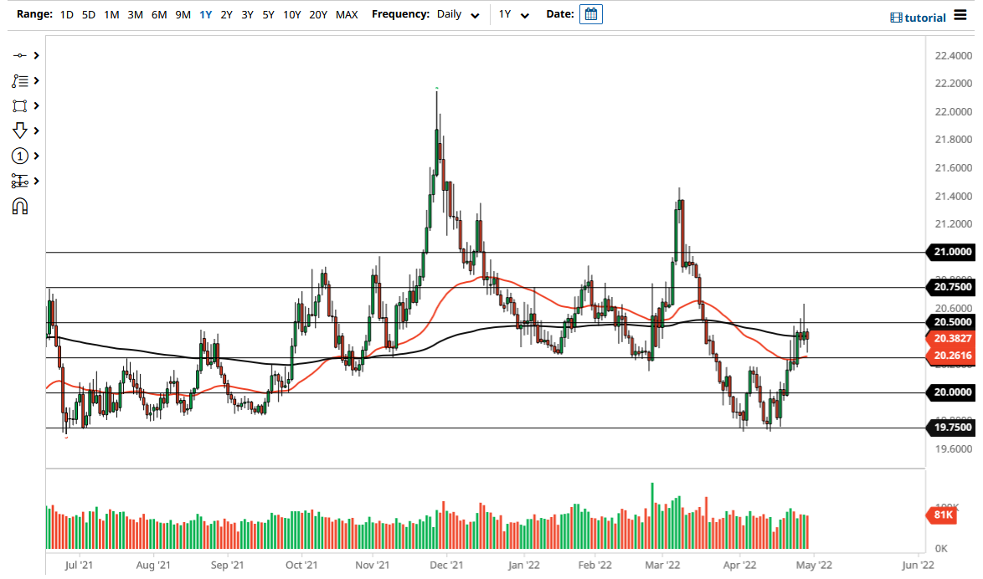Open the 1Y interval dropdown beside Frequency
The image size is (983, 579).
[514, 14]
